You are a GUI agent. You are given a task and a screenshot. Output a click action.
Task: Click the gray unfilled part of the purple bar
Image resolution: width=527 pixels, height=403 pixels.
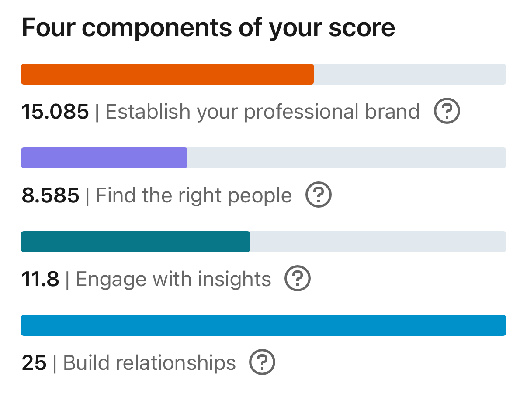[346, 158]
